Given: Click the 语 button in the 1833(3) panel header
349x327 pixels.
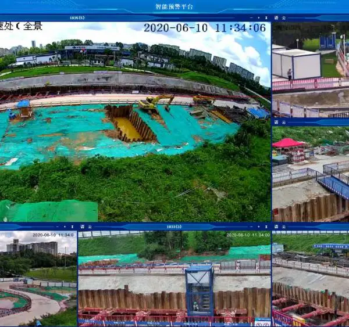Looking at the screenshot, I should click(83, 227).
